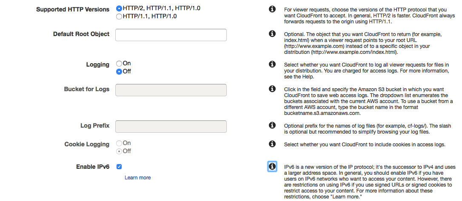Show help icon beside Logging description
Image resolution: width=462 pixels, height=201 pixels.
(272, 64)
